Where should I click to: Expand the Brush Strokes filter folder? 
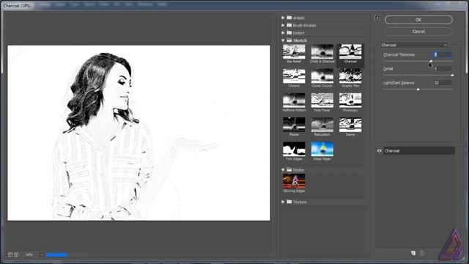tap(283, 25)
